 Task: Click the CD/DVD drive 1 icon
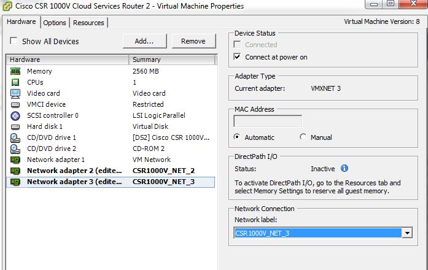pyautogui.click(x=15, y=138)
